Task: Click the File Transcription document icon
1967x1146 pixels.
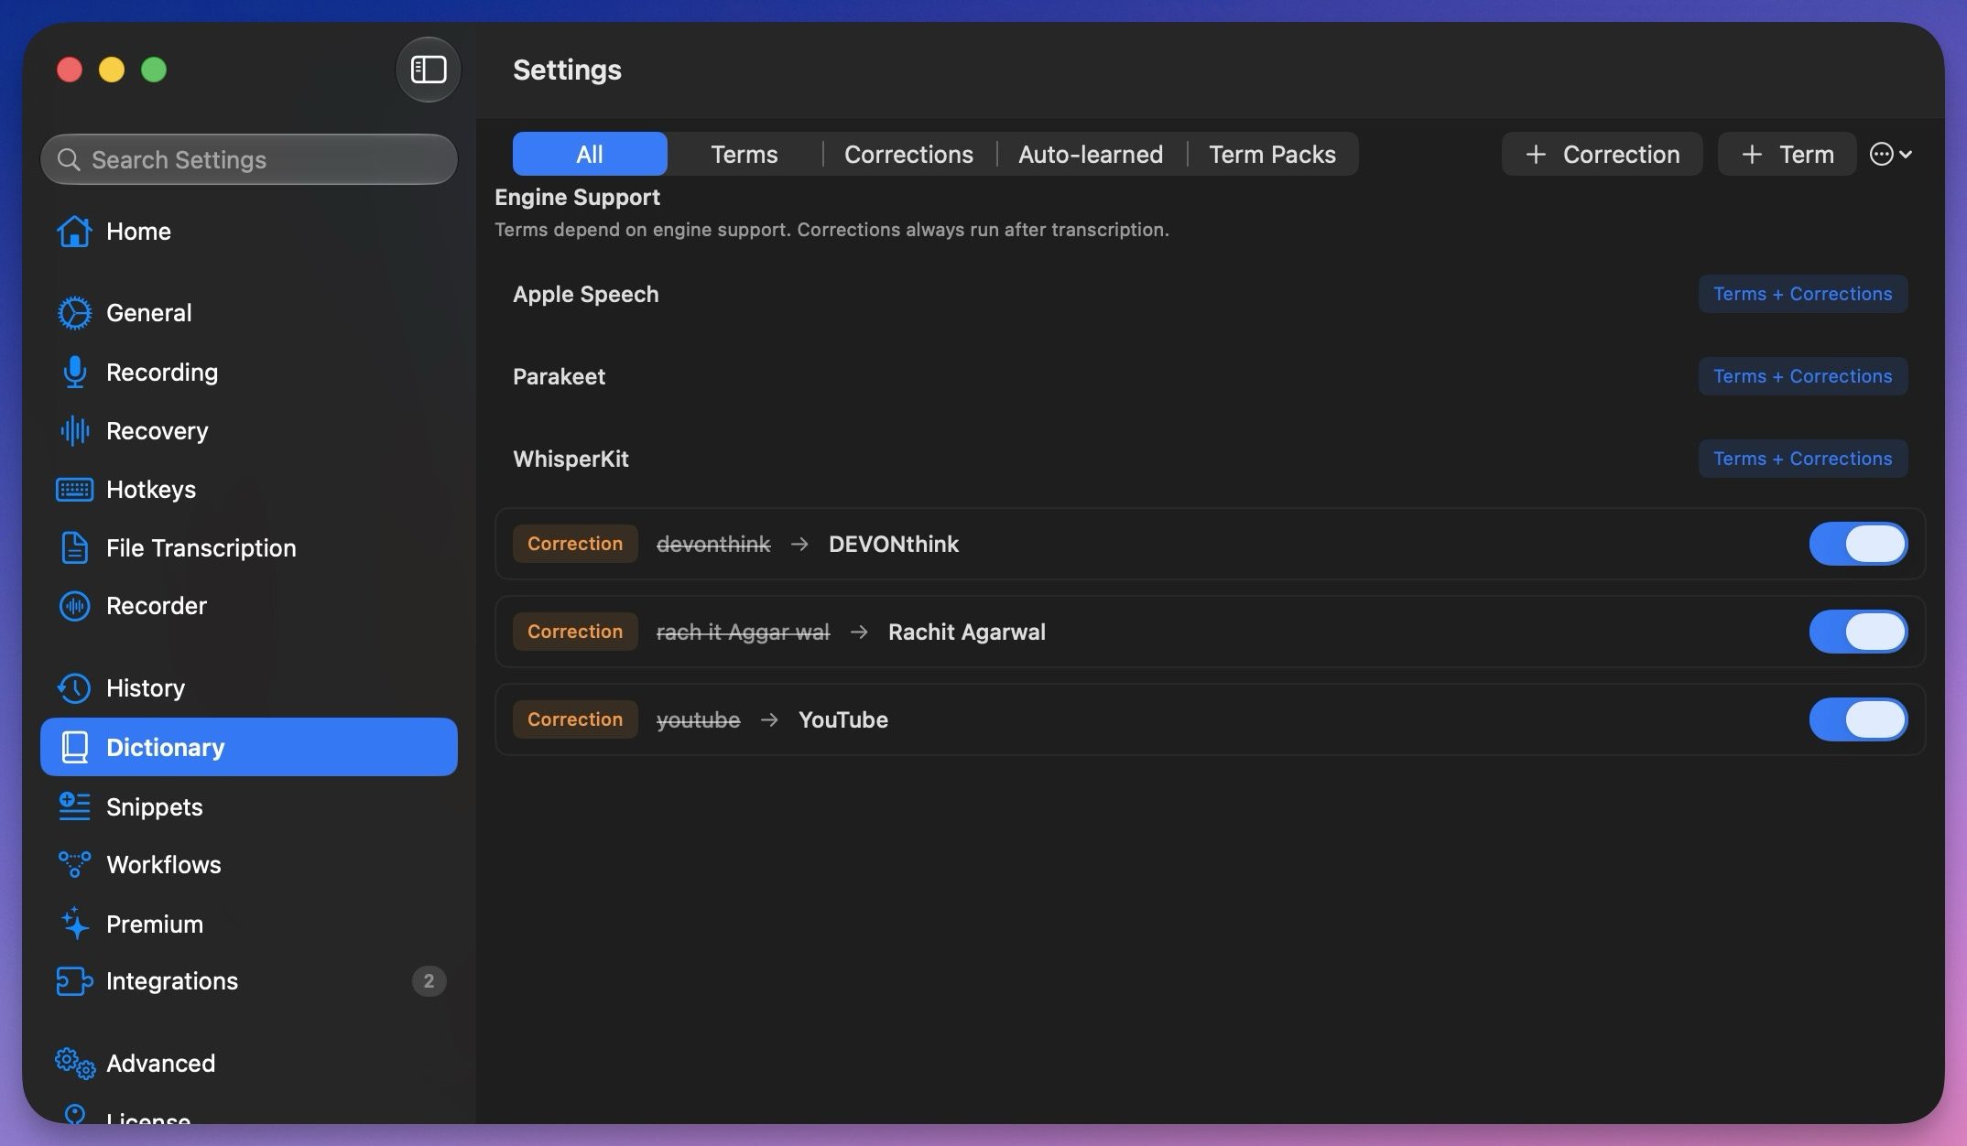Action: coord(74,548)
